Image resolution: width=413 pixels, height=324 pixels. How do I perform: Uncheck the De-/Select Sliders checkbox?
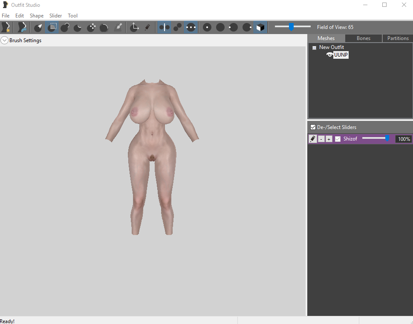[x=313, y=127]
